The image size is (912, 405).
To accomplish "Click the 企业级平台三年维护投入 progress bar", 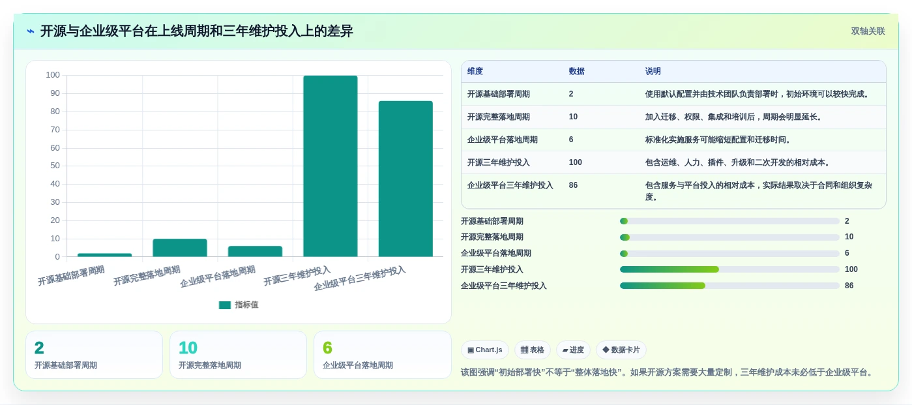I will click(729, 286).
